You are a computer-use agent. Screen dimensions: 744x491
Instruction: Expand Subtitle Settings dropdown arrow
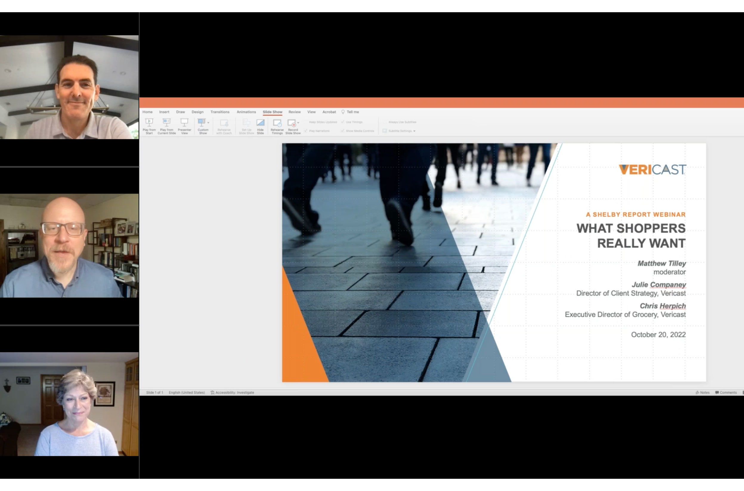click(x=414, y=131)
